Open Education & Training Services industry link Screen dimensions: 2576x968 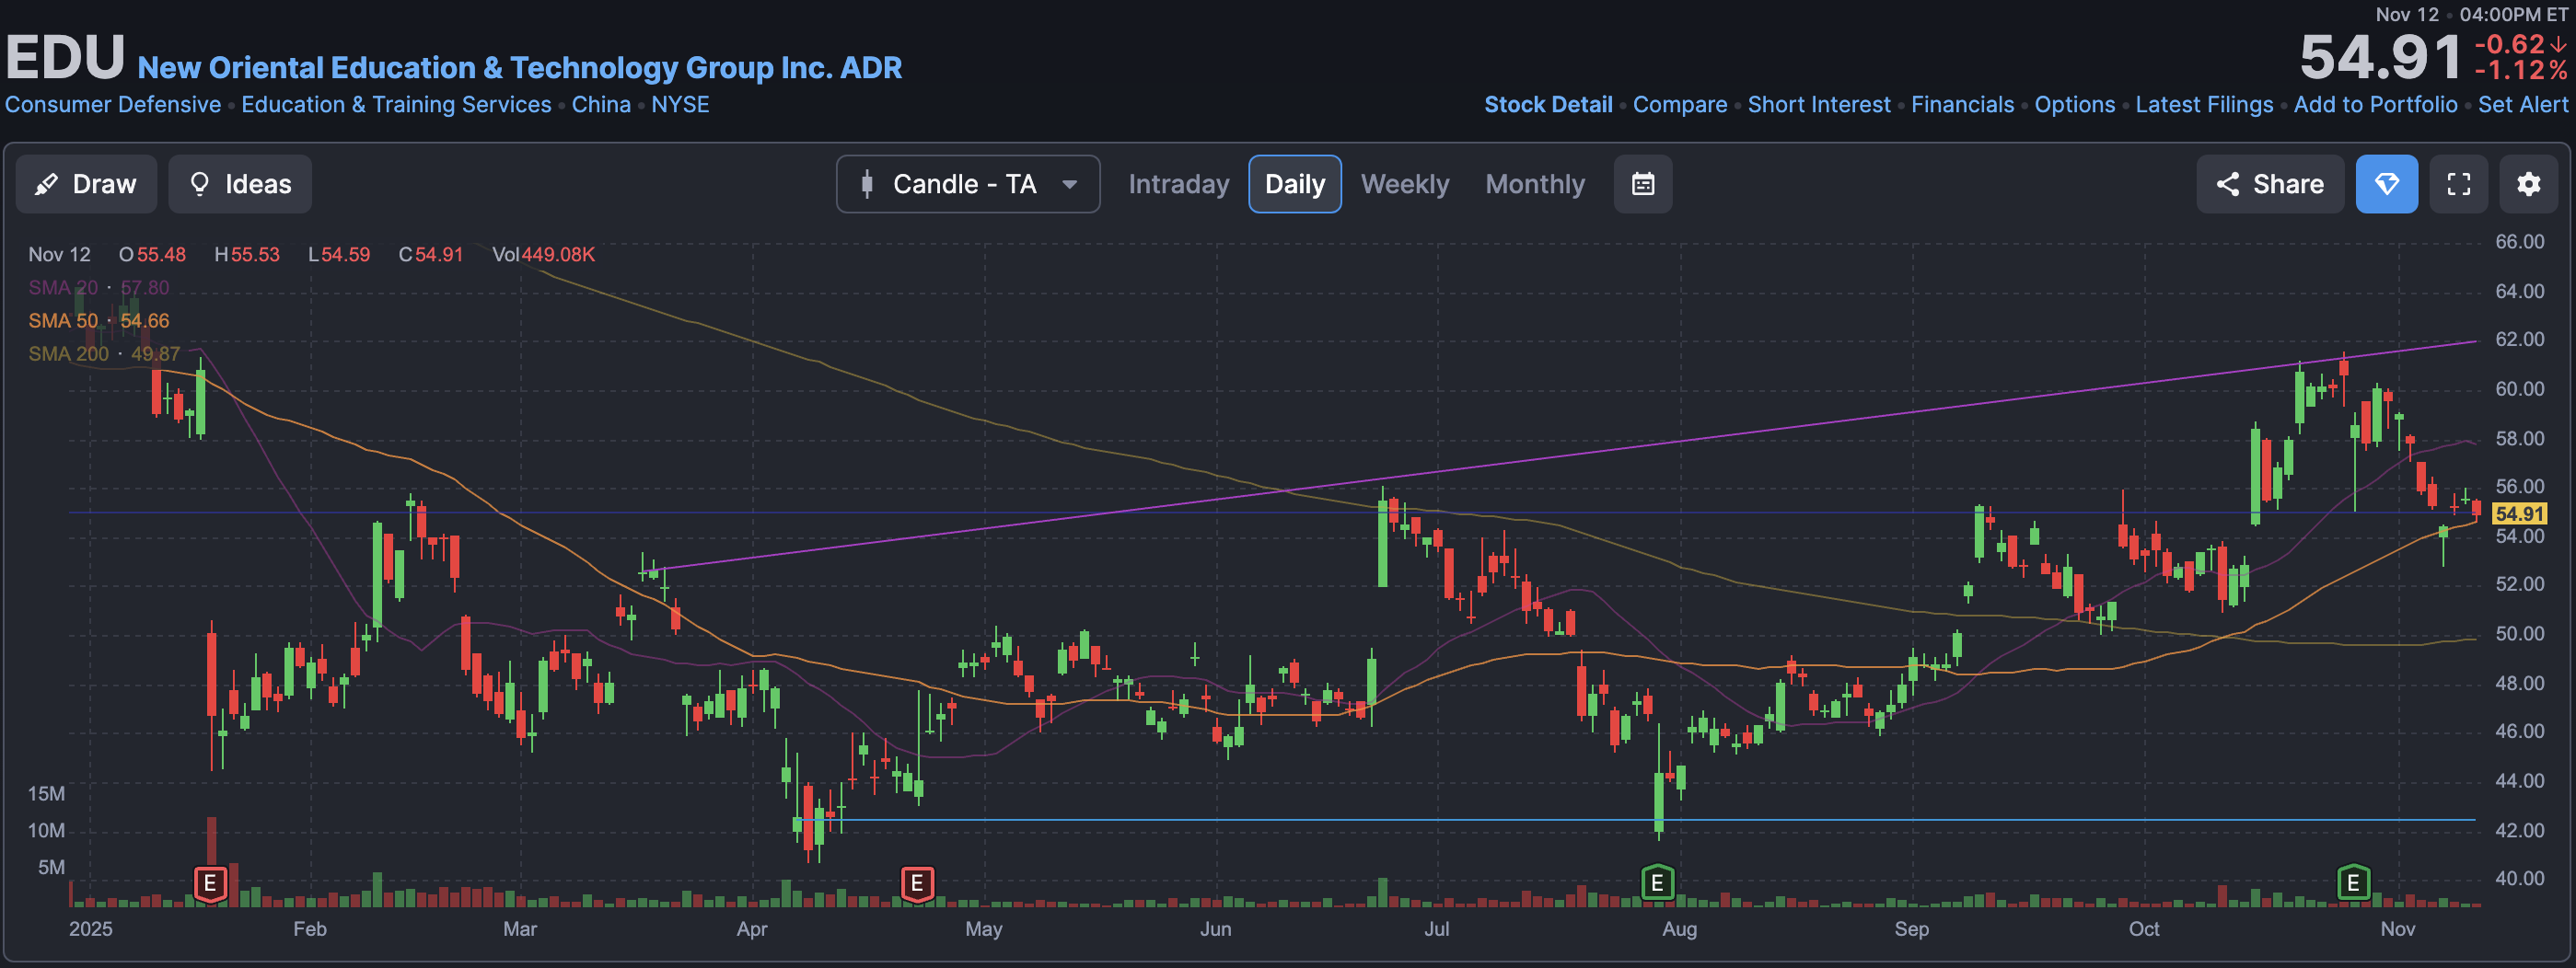click(396, 105)
